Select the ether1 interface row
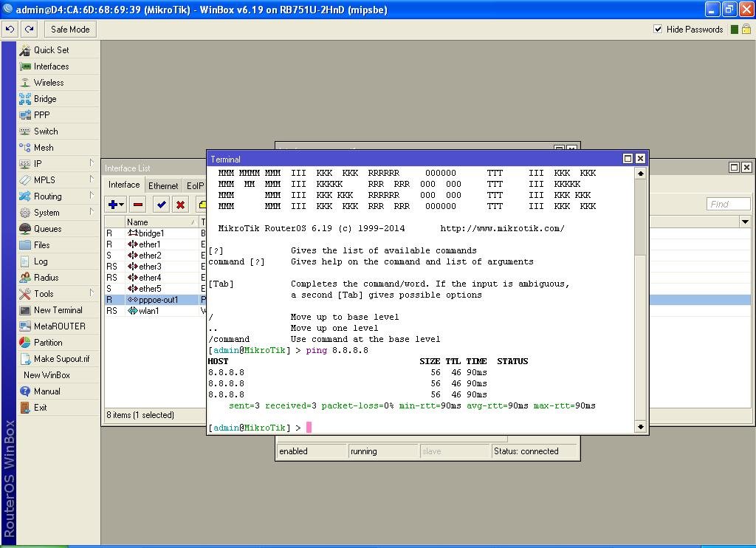Viewport: 756px width, 548px height. pyautogui.click(x=155, y=244)
